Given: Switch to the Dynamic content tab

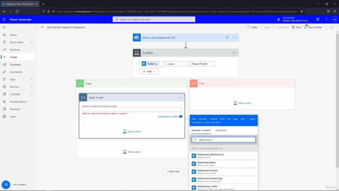Looking at the screenshot, I should coord(201,130).
